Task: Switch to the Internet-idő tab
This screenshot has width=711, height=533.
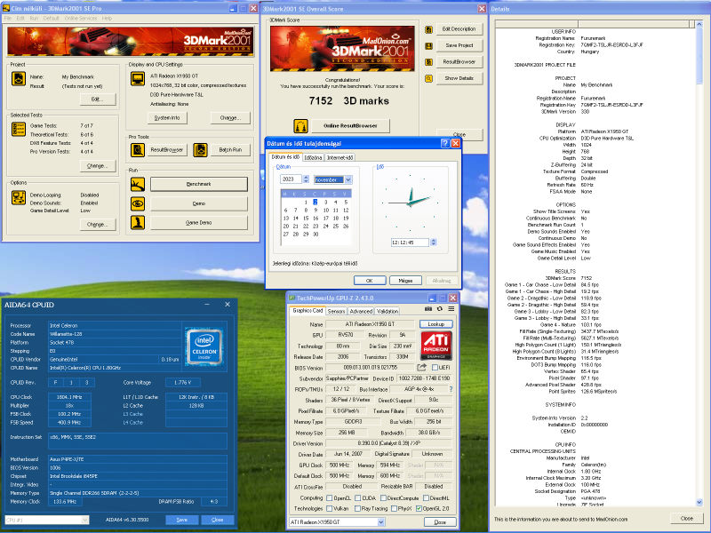Action: click(340, 158)
